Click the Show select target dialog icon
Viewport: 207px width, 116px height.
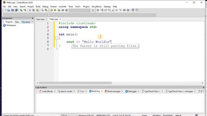[x=93, y=10]
